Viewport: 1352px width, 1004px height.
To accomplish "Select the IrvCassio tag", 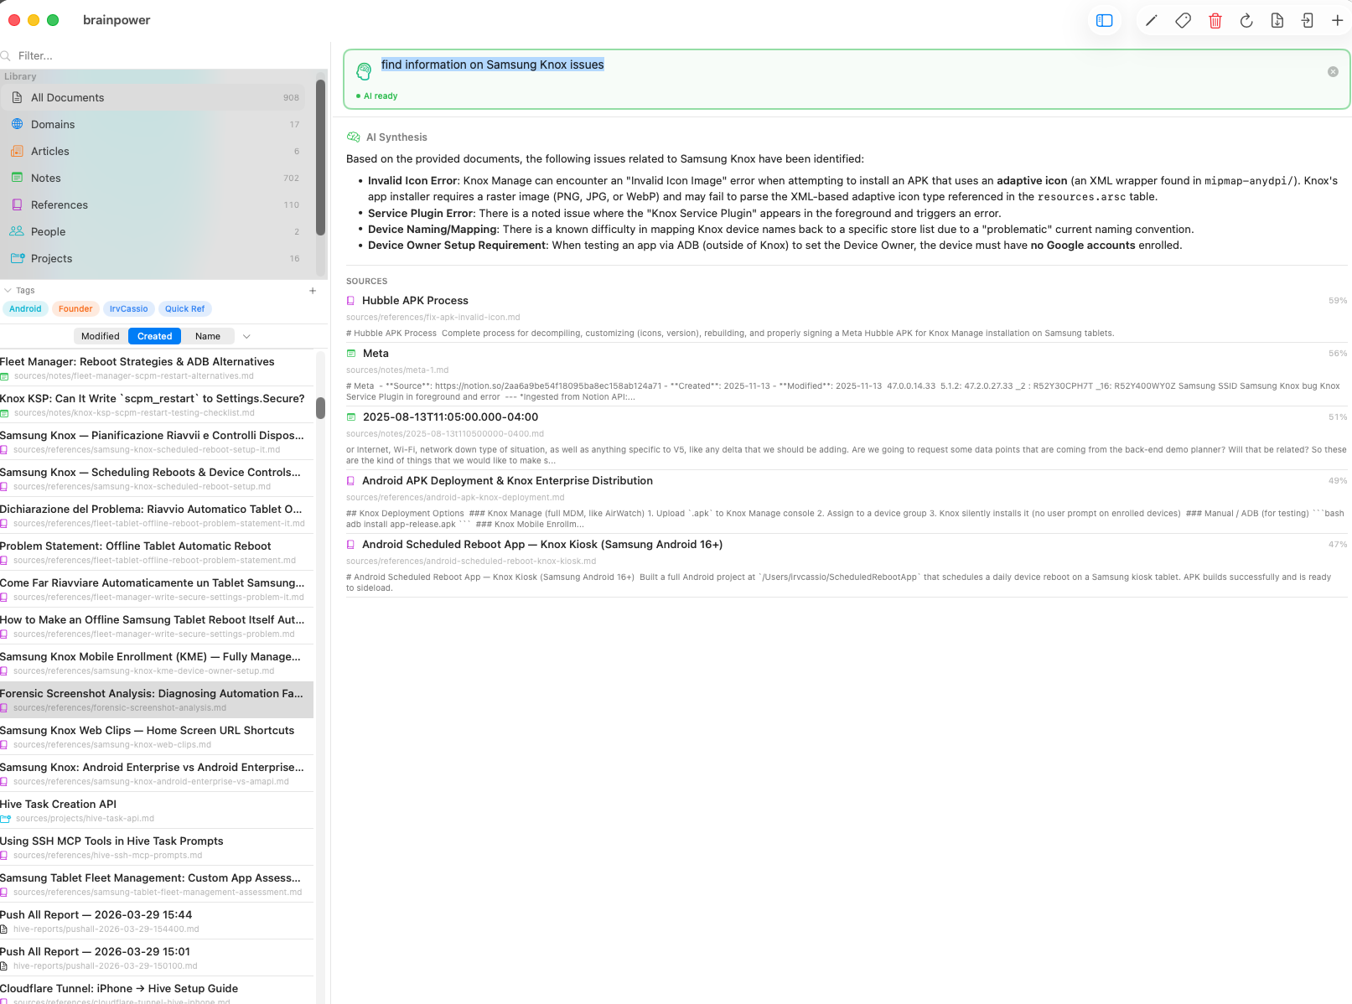I will click(x=128, y=309).
